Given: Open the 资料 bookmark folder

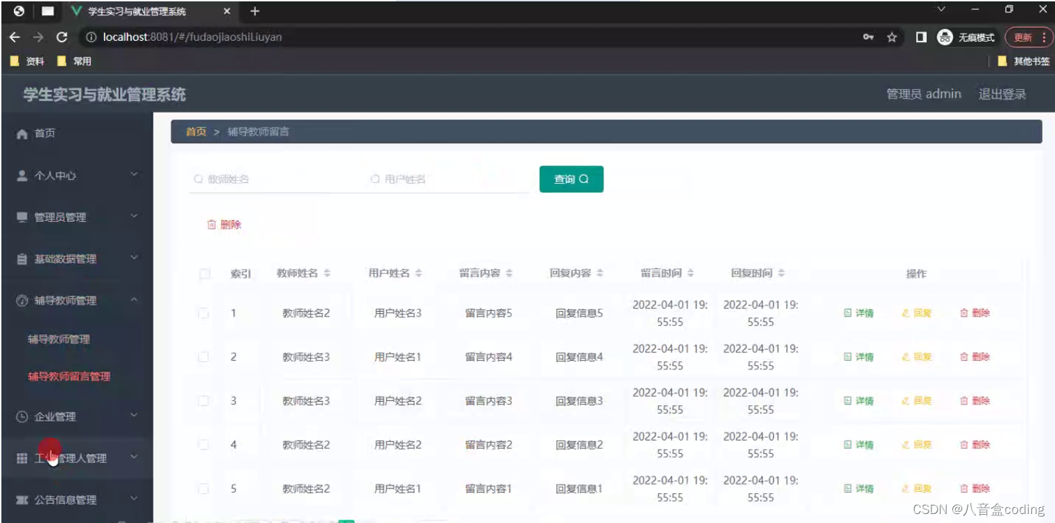Looking at the screenshot, I should pyautogui.click(x=28, y=61).
